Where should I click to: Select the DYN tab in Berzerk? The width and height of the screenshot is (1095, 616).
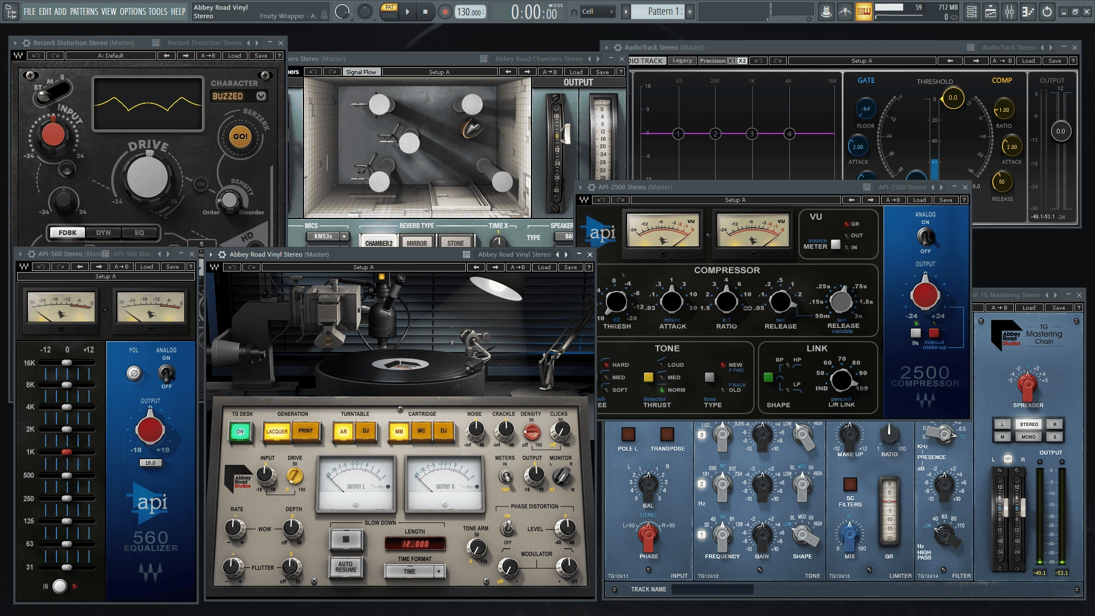103,232
